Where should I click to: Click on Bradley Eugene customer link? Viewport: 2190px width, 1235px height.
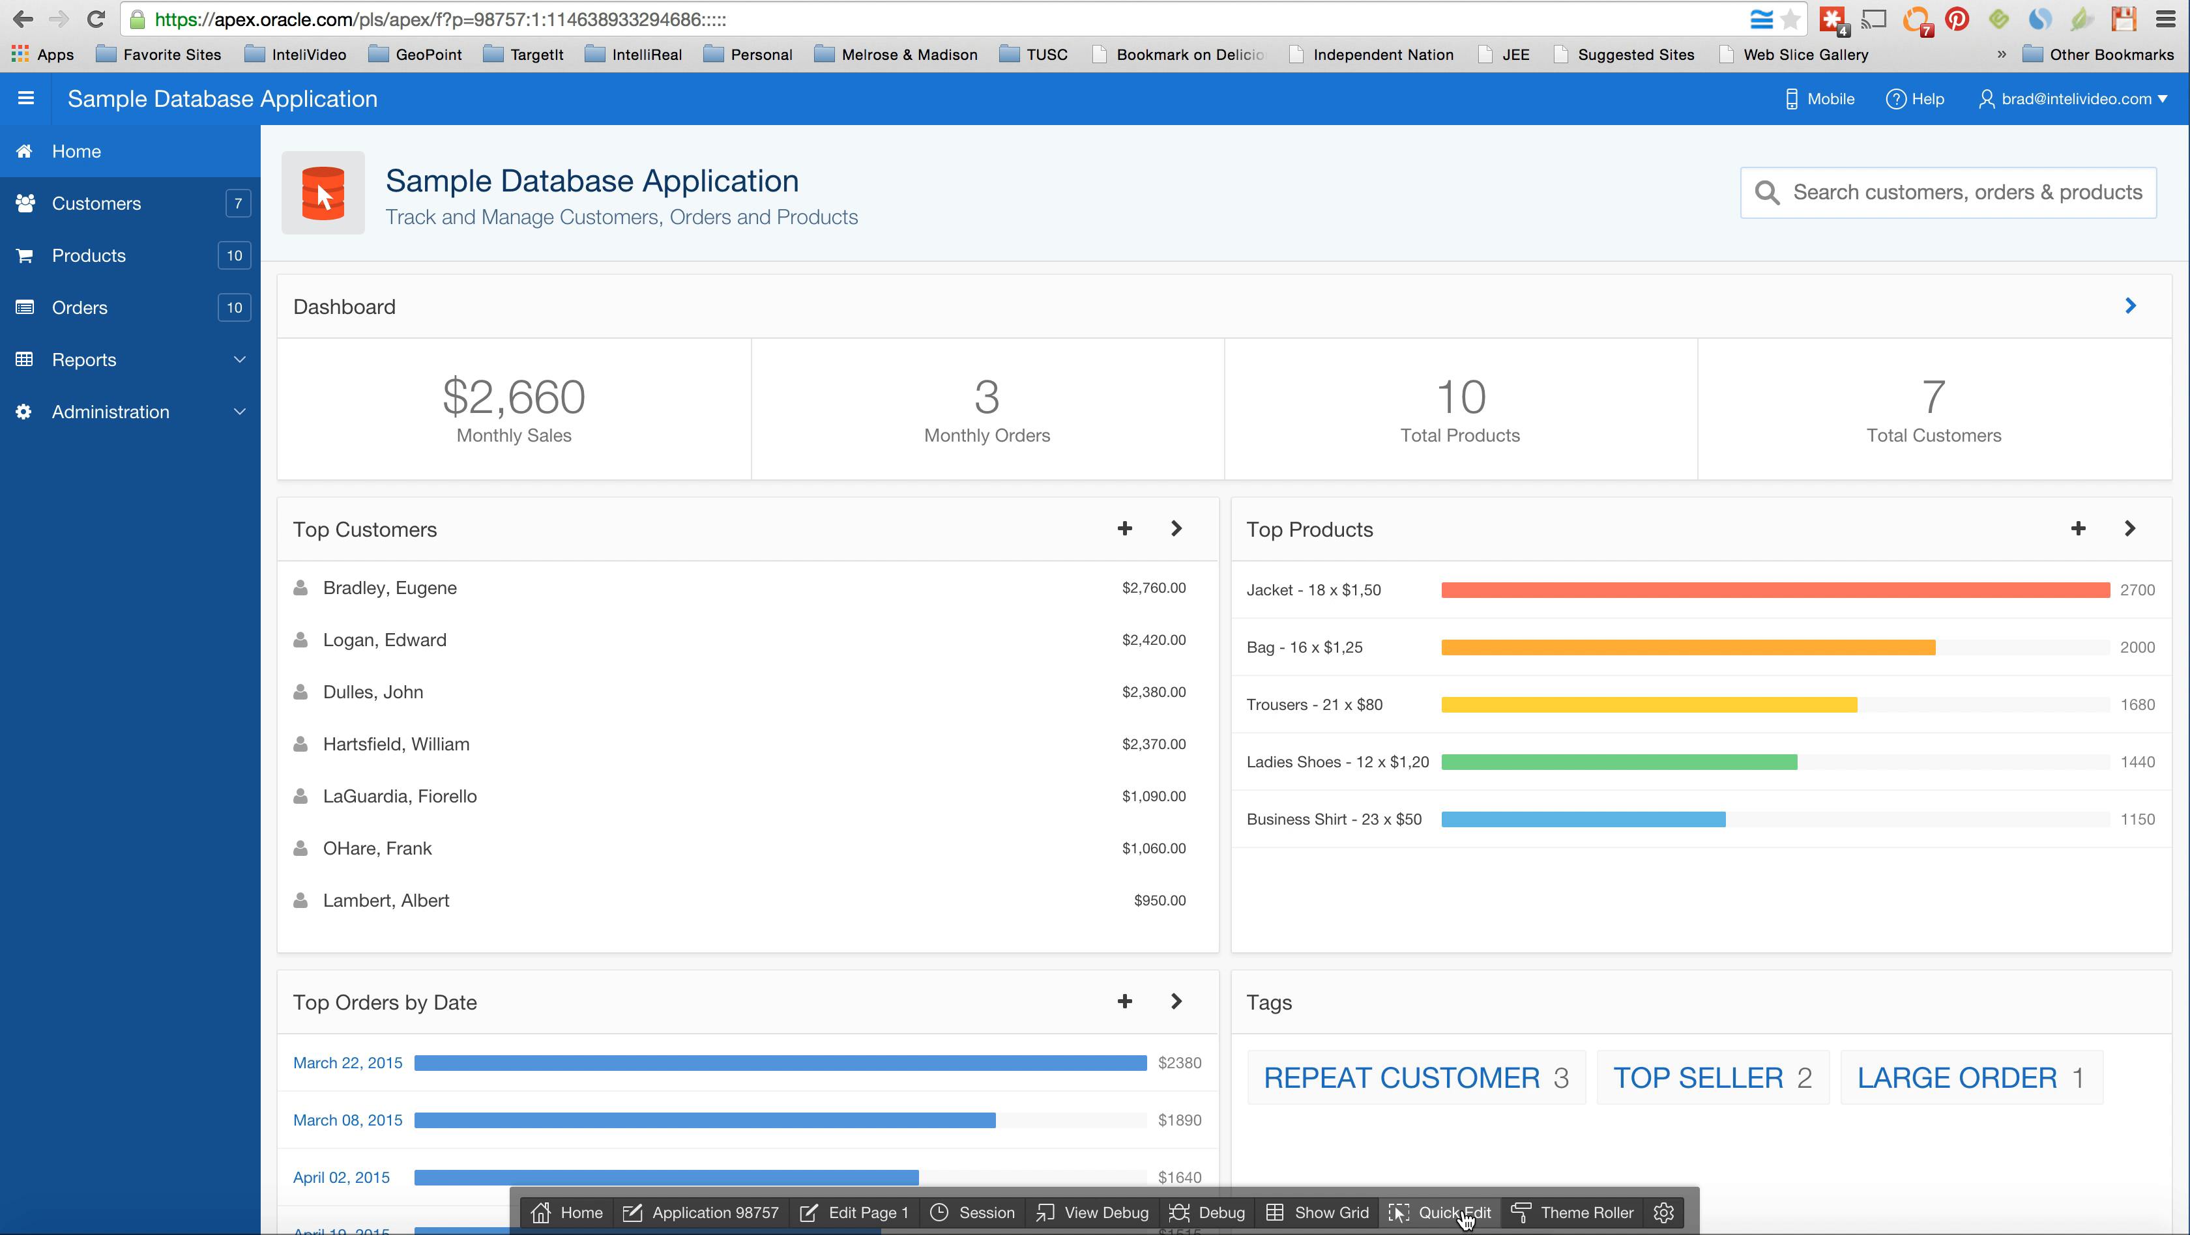pyautogui.click(x=390, y=588)
